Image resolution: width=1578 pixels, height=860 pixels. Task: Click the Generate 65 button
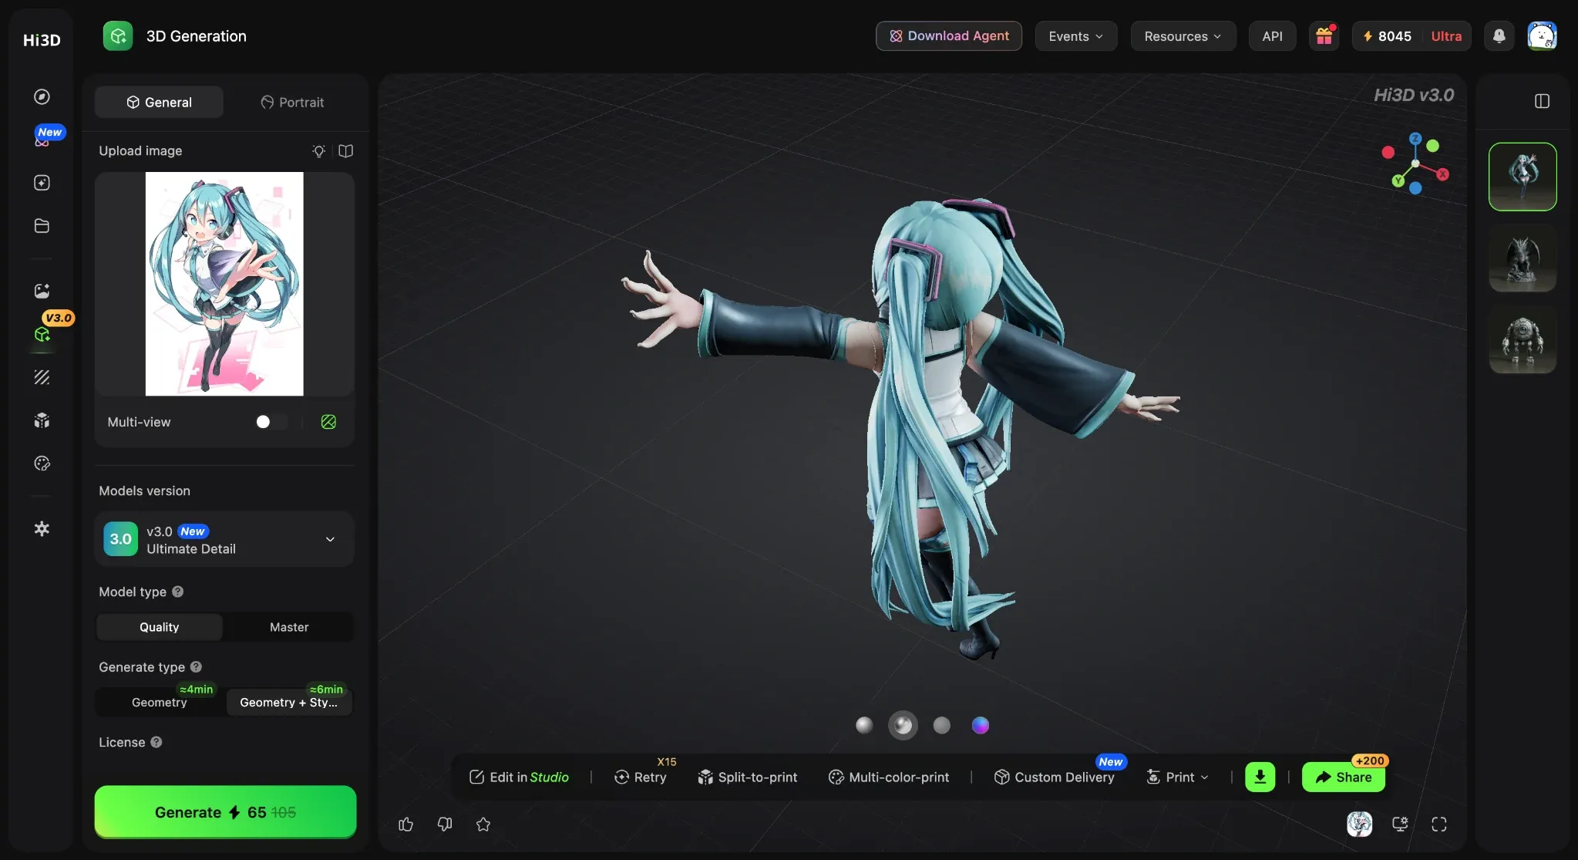(x=225, y=811)
